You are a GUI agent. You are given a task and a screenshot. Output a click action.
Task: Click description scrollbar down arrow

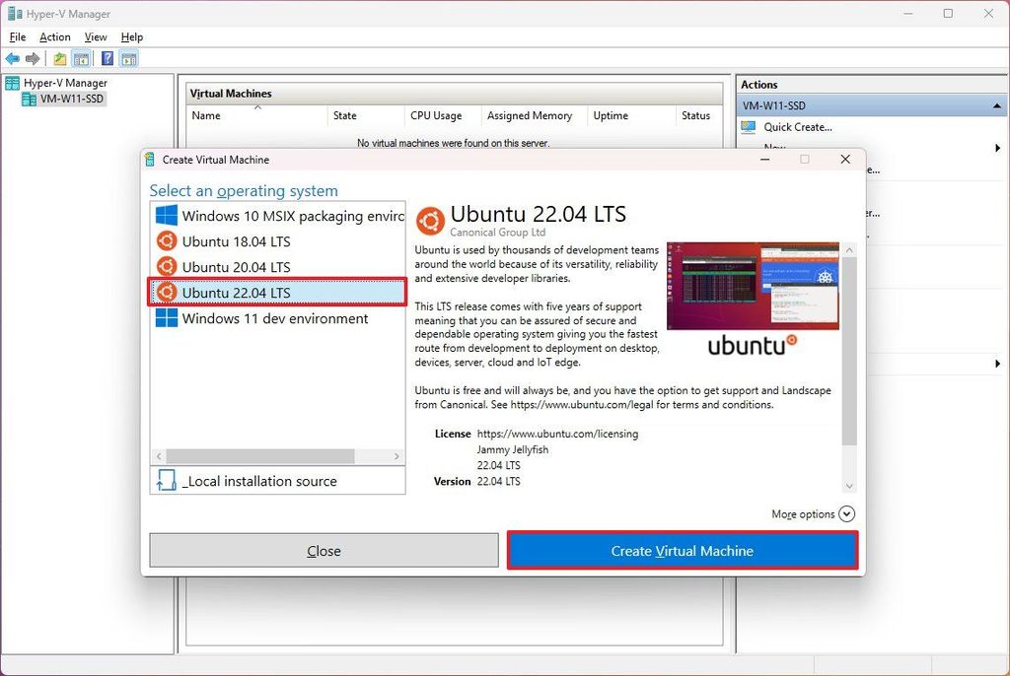[x=849, y=486]
